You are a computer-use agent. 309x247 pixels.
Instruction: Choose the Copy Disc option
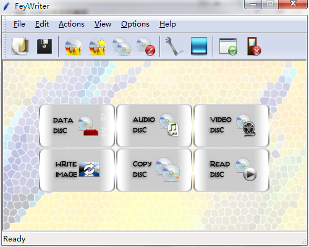click(154, 170)
